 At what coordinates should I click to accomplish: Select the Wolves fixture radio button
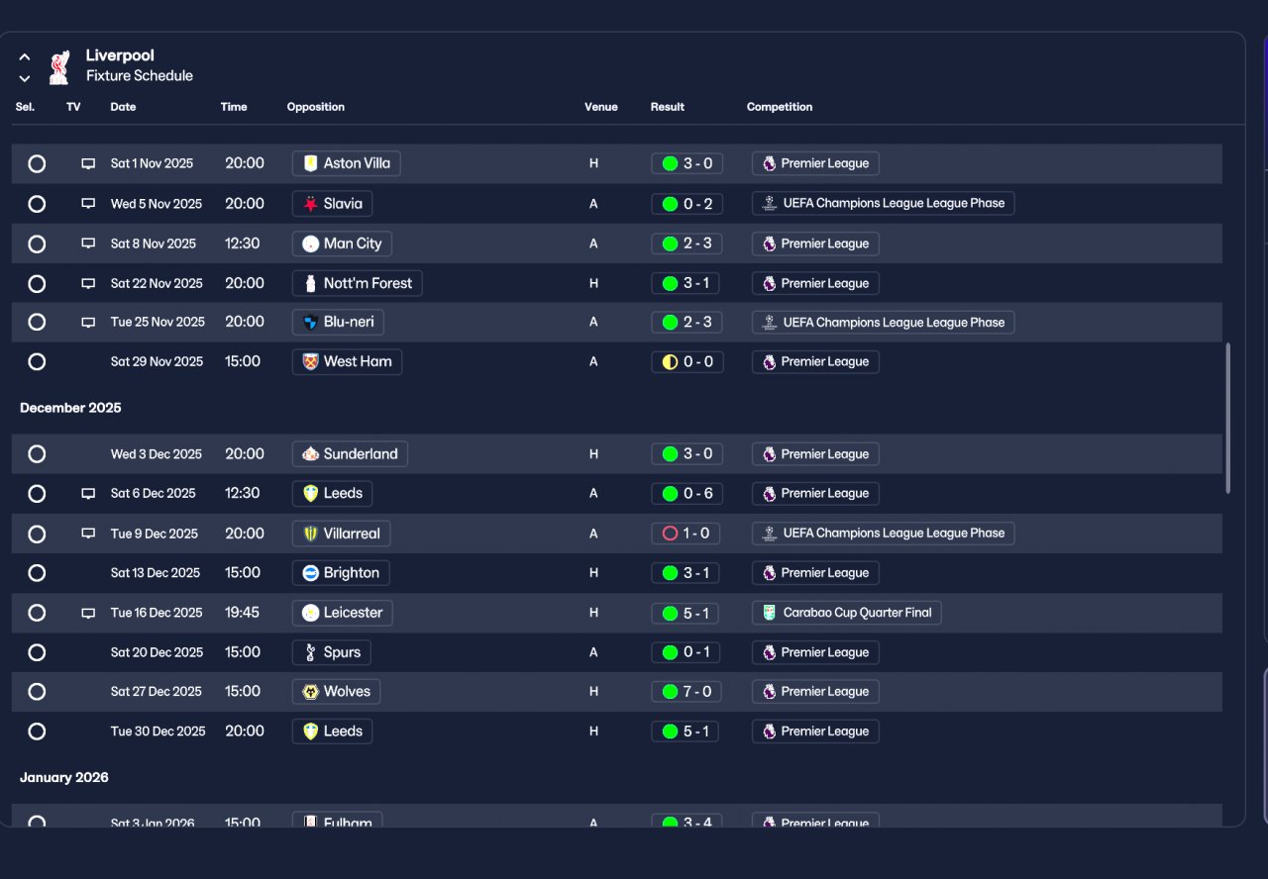tap(37, 692)
